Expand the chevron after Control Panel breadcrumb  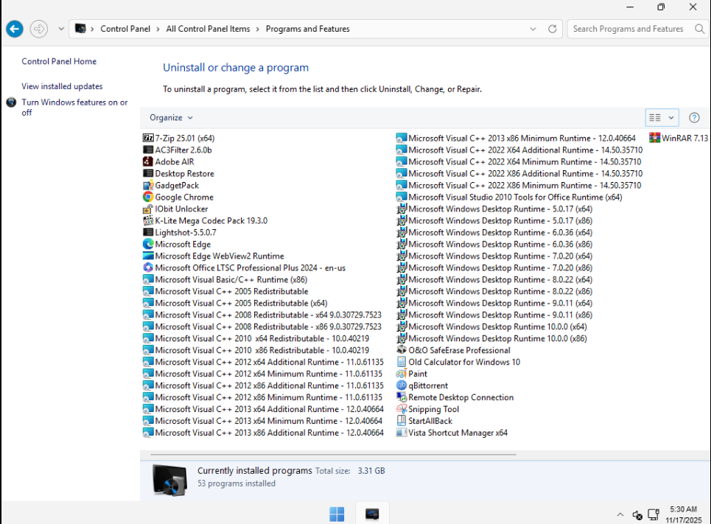(x=158, y=29)
